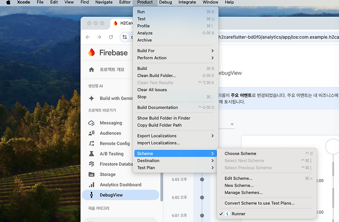Open Messaging cloud icon in sidebar

92,123
